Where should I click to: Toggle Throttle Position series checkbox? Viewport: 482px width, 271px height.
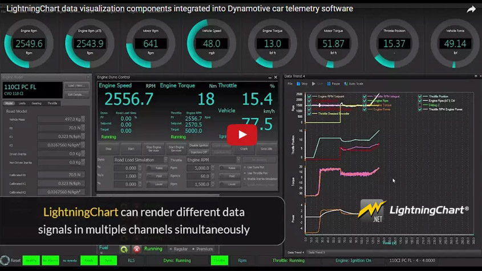(x=420, y=96)
